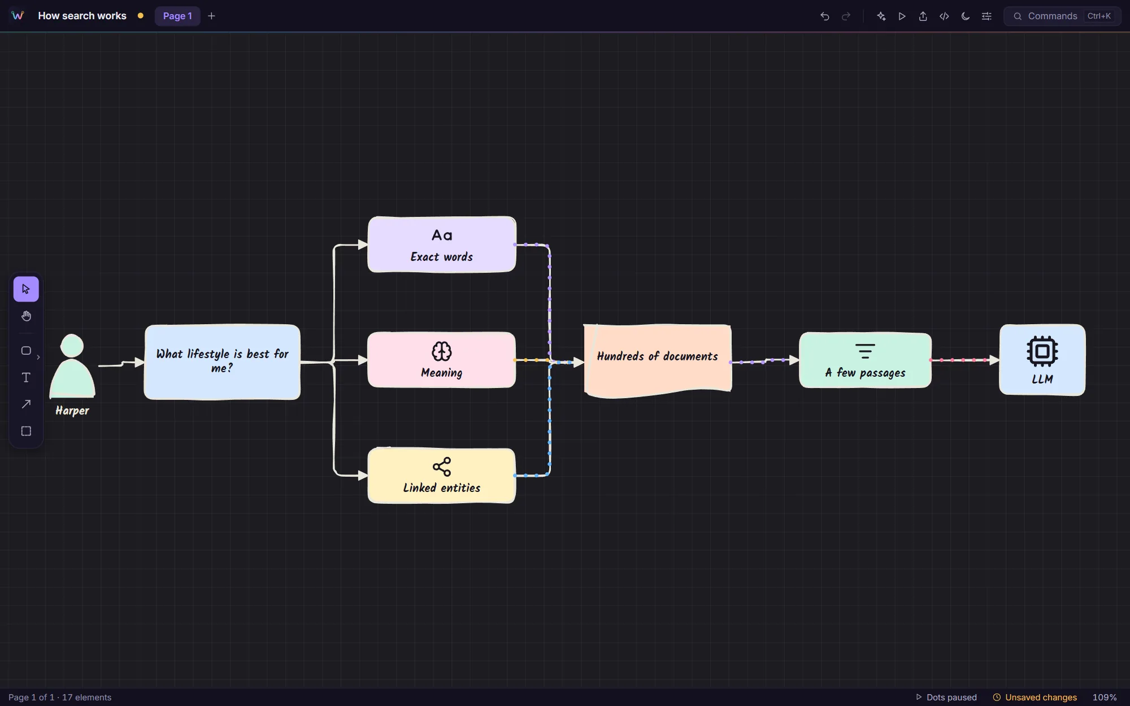Choose the rectangle shape tool
This screenshot has height=706, width=1130.
pyautogui.click(x=26, y=351)
